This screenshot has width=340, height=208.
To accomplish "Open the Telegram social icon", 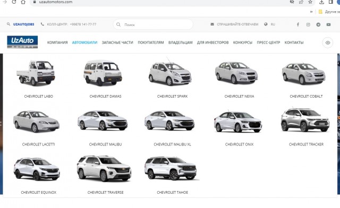I will (318, 24).
